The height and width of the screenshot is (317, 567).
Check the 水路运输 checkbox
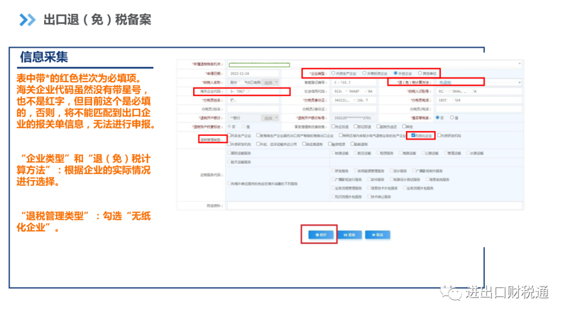point(468,153)
